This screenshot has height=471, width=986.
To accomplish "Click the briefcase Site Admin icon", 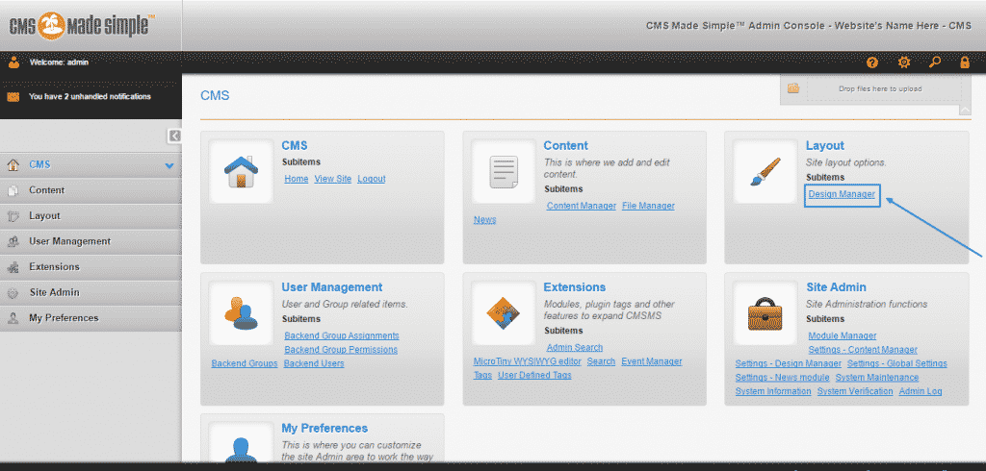I will point(765,312).
